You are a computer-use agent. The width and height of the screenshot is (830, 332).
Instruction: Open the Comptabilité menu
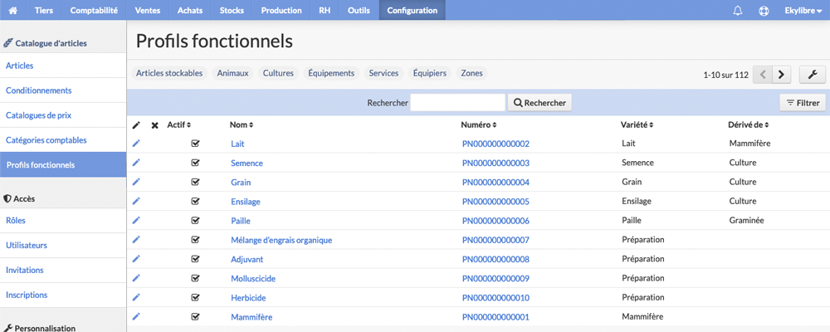pos(94,10)
